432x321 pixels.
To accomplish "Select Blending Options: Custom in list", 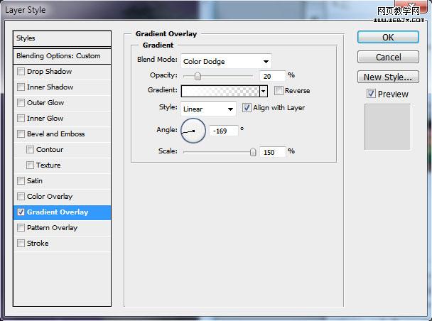I will tap(63, 56).
